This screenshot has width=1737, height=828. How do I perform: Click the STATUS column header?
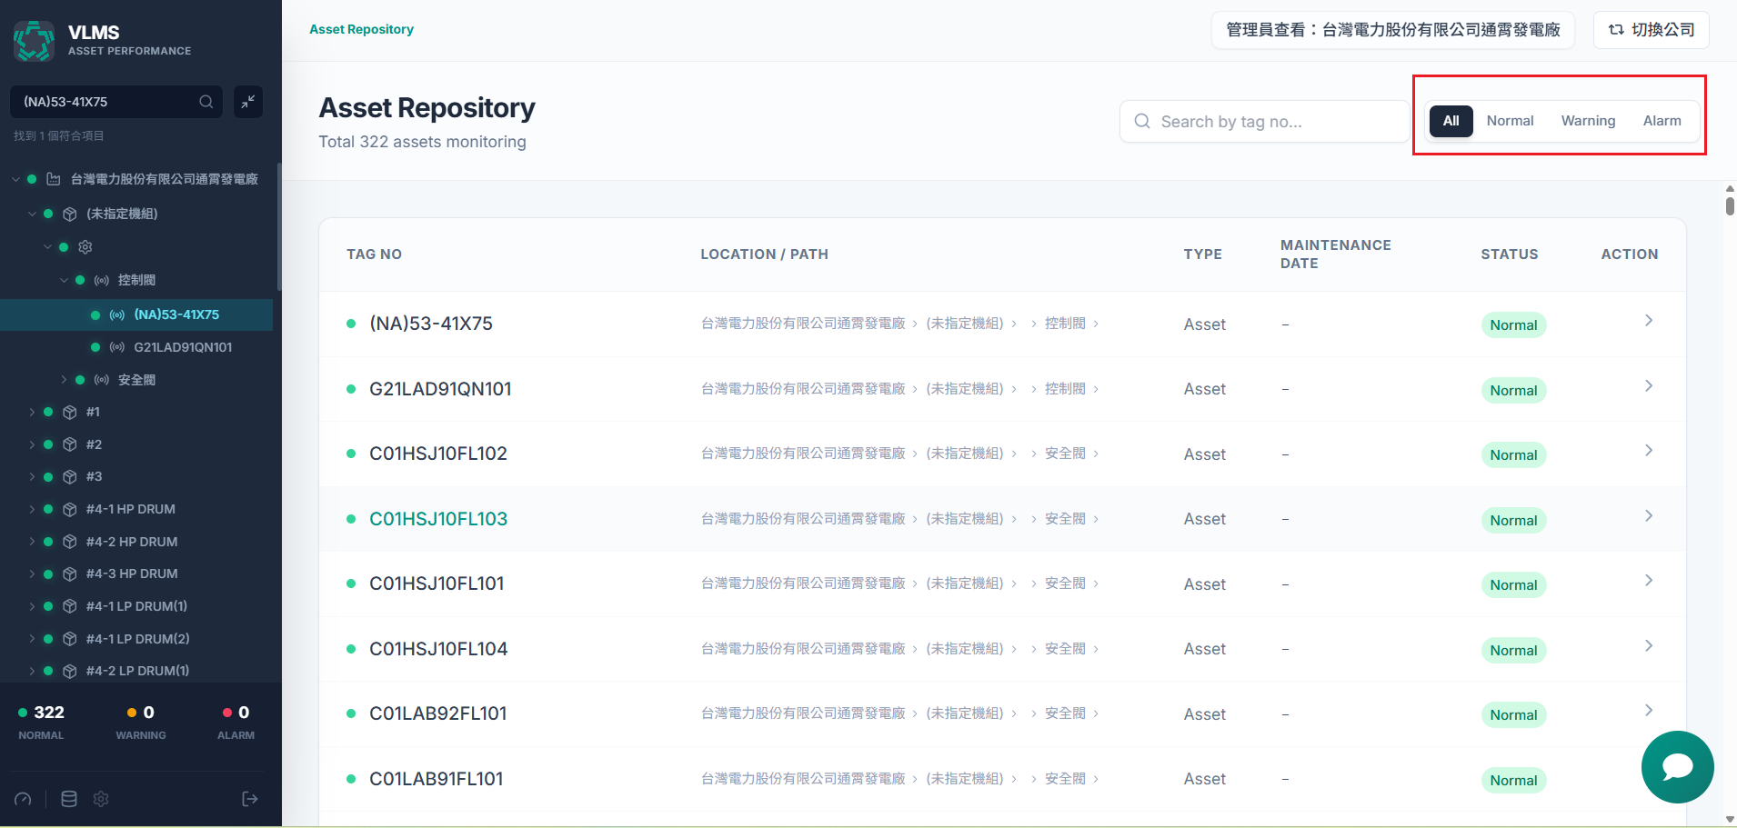pos(1509,254)
